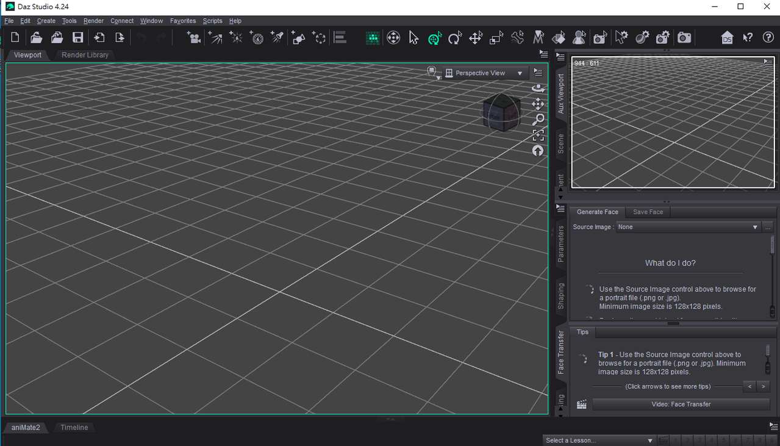Click the orbit camera control in viewport

point(538,88)
